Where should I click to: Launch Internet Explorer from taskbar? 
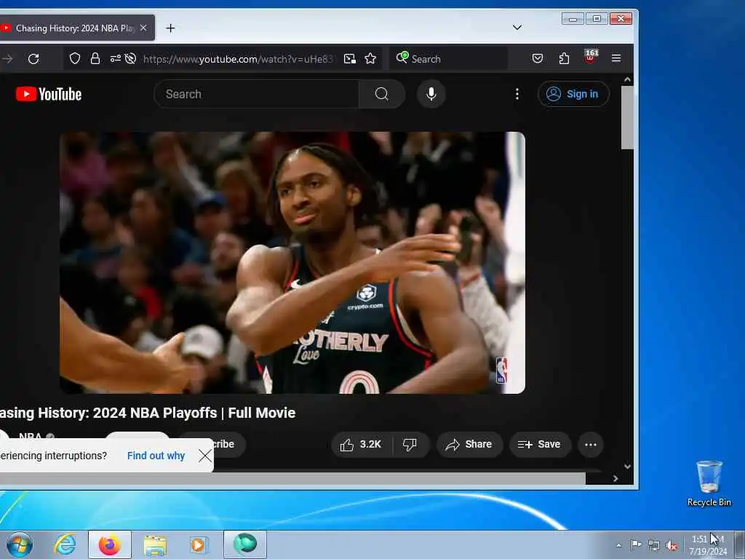coord(65,544)
